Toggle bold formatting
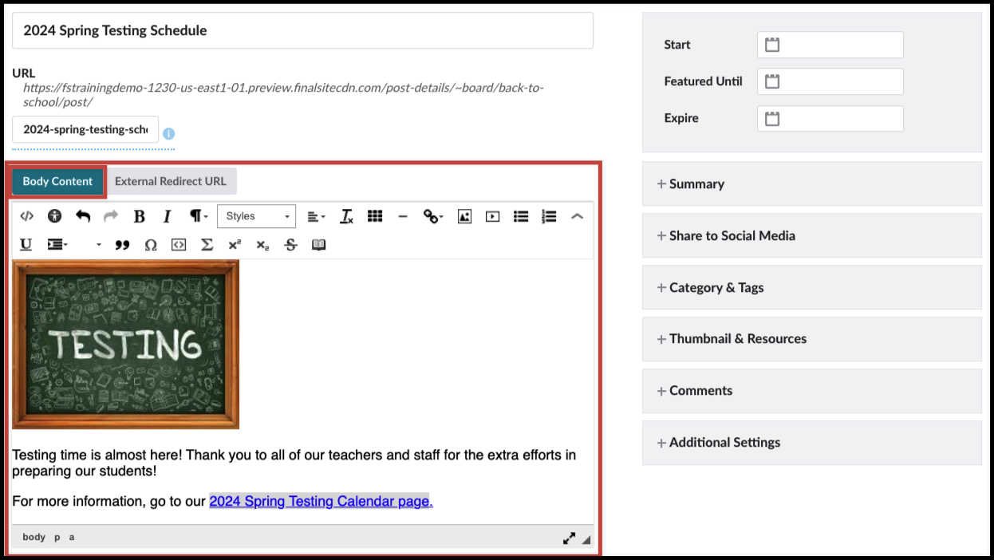The image size is (994, 560). pos(140,216)
